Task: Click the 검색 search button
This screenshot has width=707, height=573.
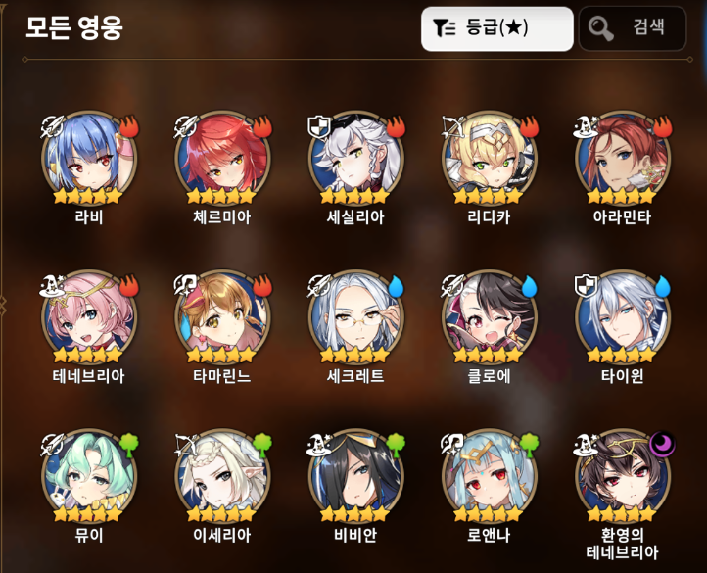Action: point(633,28)
